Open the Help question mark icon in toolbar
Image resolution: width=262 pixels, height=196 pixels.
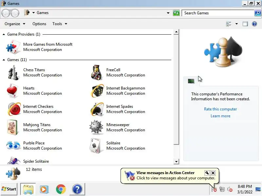click(254, 24)
